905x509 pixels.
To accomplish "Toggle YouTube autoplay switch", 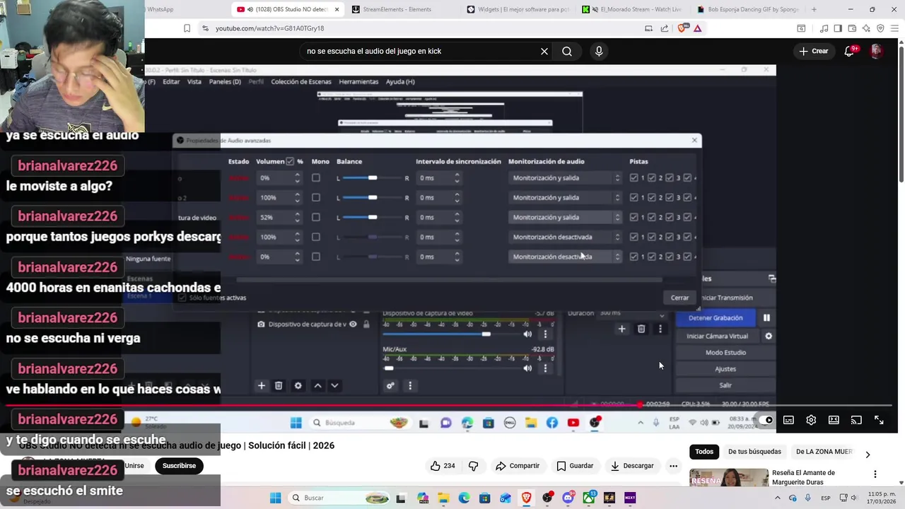I will [x=766, y=420].
